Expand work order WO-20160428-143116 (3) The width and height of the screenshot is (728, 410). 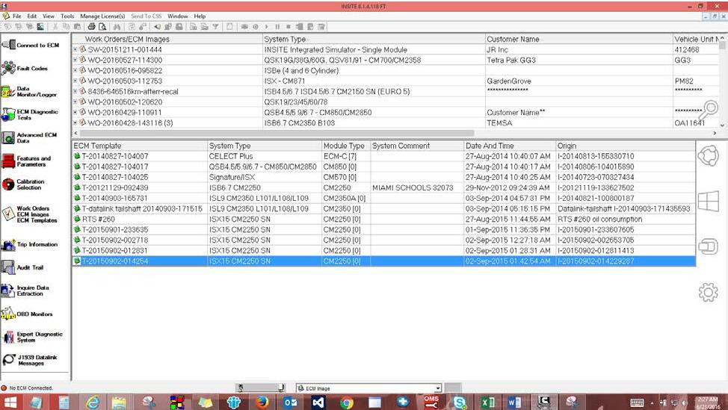pos(75,123)
